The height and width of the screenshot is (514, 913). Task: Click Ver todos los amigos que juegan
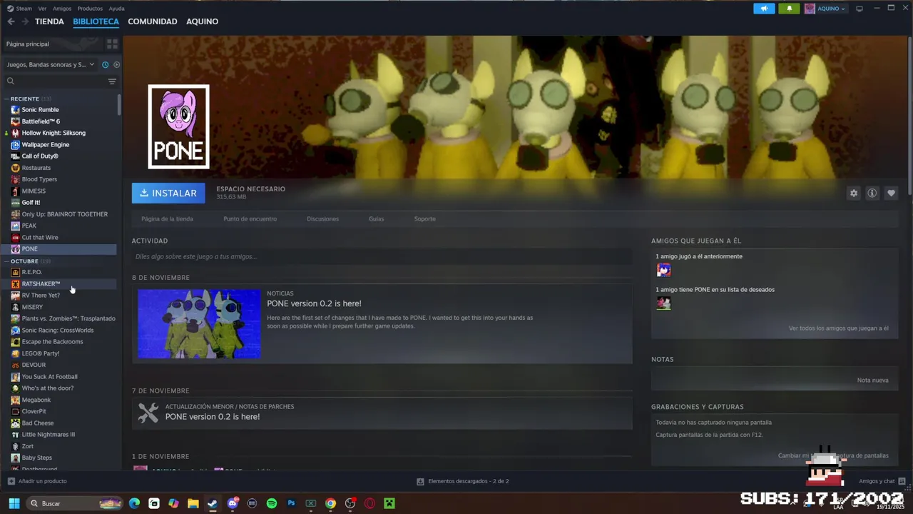(x=838, y=328)
